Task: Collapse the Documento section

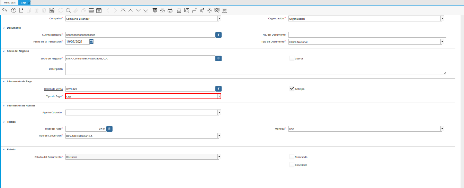Action: coord(4,28)
